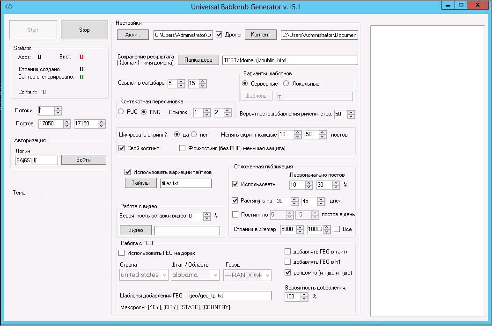Screen dimensions: 492x326
Task: Open the Страна dropdown showing united states
Action: click(x=144, y=275)
